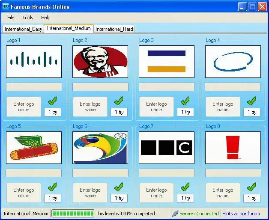Open the Tools menu
Image resolution: width=269 pixels, height=220 pixels.
click(28, 18)
